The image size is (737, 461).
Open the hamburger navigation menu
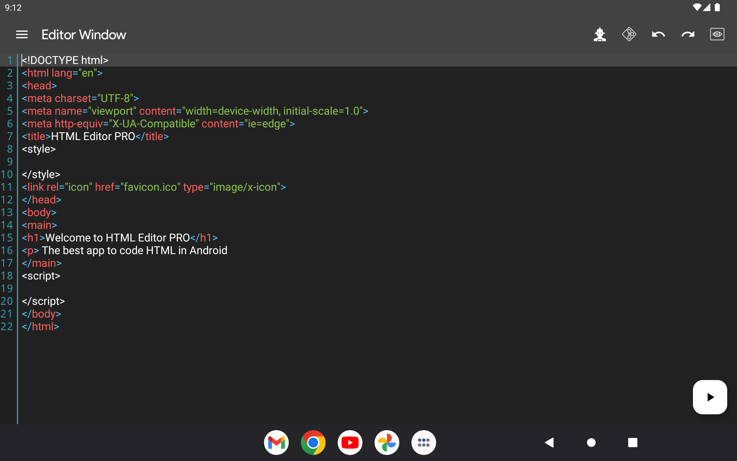coord(22,35)
